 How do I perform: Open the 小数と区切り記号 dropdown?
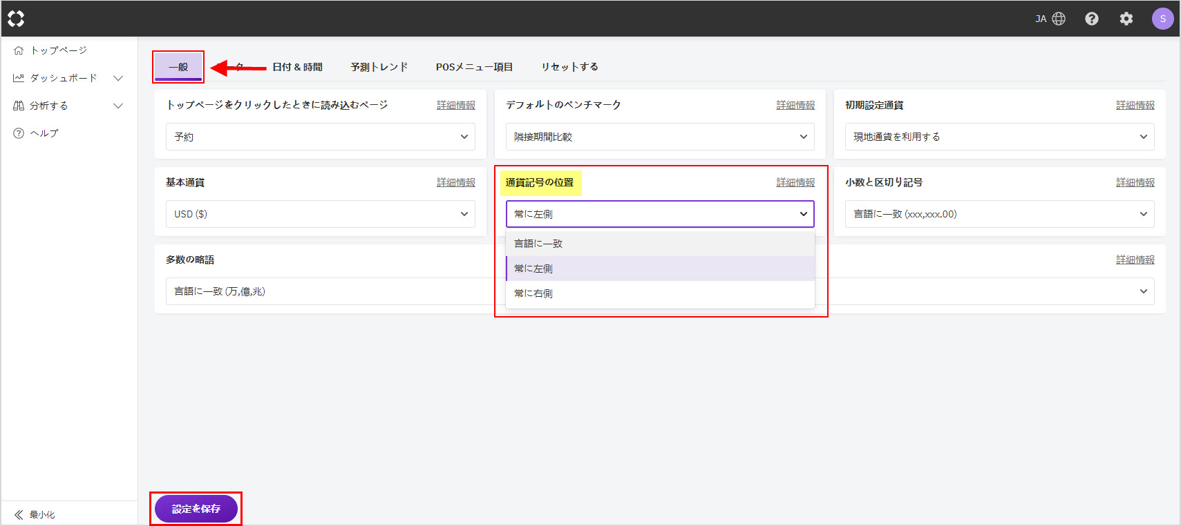1000,214
